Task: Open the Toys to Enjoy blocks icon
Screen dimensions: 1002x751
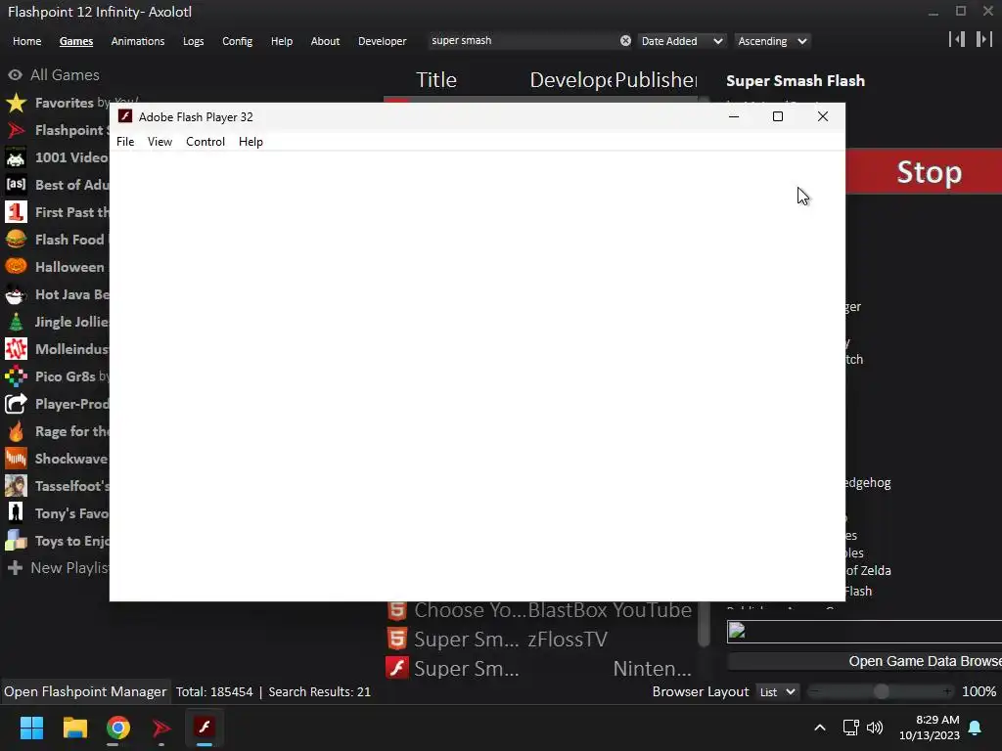Action: [16, 541]
